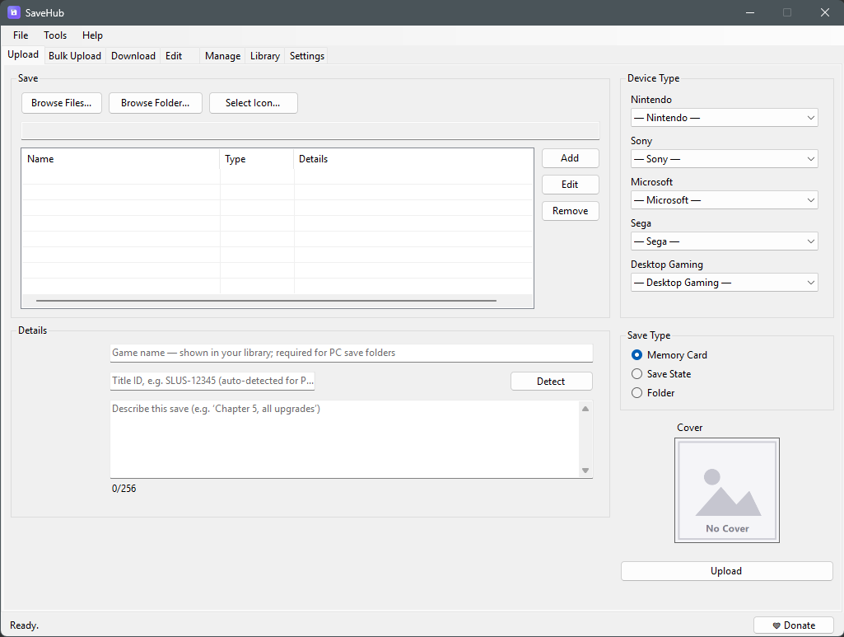This screenshot has width=844, height=637.
Task: Select the Upload tab
Action: [x=23, y=54]
